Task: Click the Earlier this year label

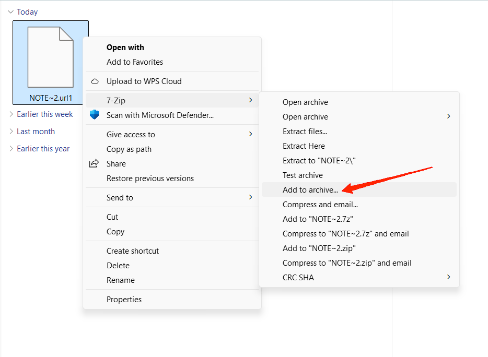Action: tap(43, 149)
